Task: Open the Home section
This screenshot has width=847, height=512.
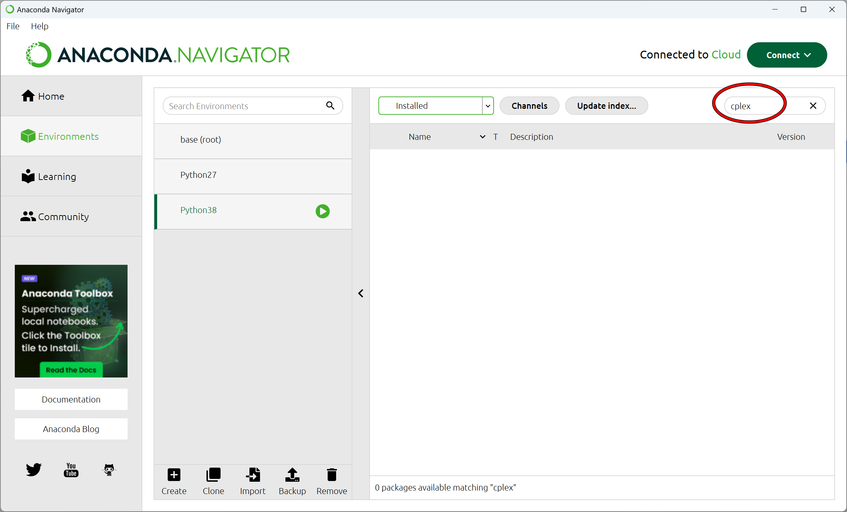Action: pos(71,96)
